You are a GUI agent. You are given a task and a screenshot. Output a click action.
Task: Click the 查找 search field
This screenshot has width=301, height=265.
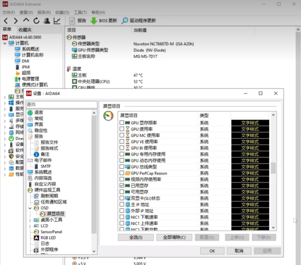[61, 105]
